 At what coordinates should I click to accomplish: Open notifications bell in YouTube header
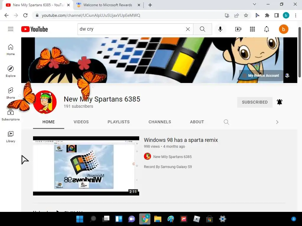click(267, 29)
